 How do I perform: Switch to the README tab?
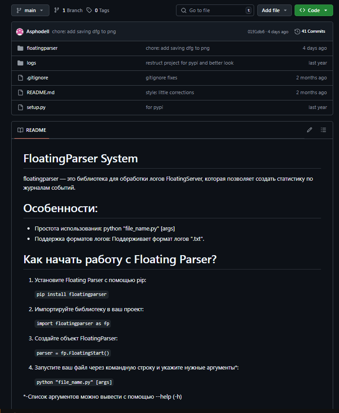(32, 130)
